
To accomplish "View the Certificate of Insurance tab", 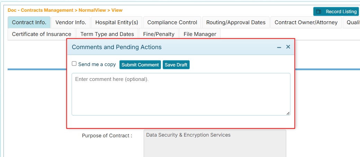I will 42,34.
